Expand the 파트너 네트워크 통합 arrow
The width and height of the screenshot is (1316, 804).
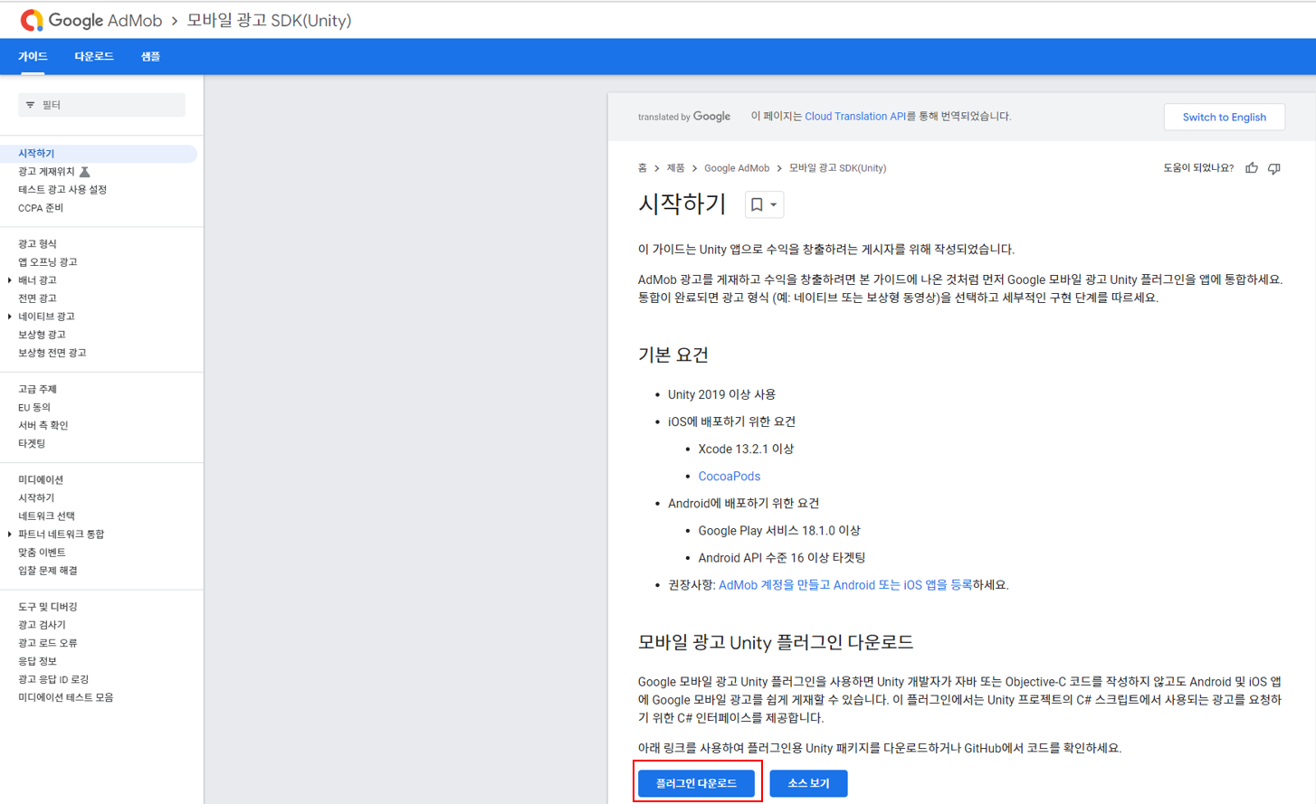pos(10,534)
